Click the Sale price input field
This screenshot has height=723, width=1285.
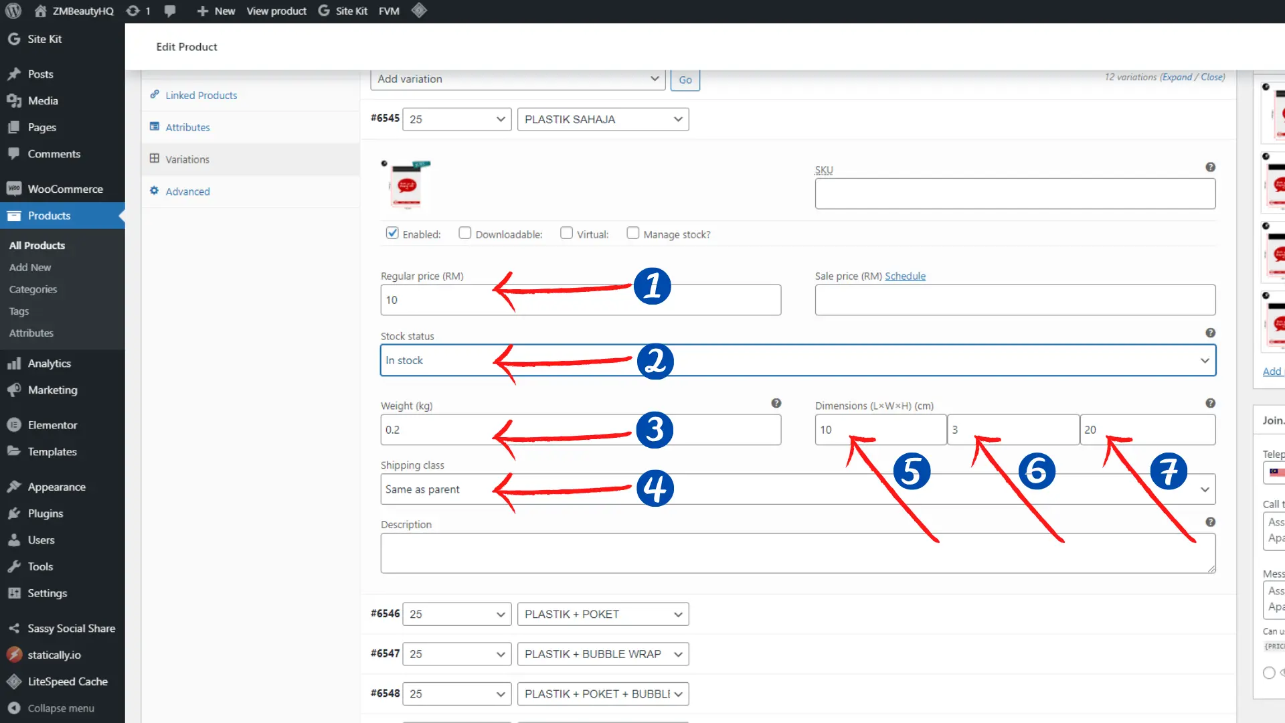point(1015,300)
